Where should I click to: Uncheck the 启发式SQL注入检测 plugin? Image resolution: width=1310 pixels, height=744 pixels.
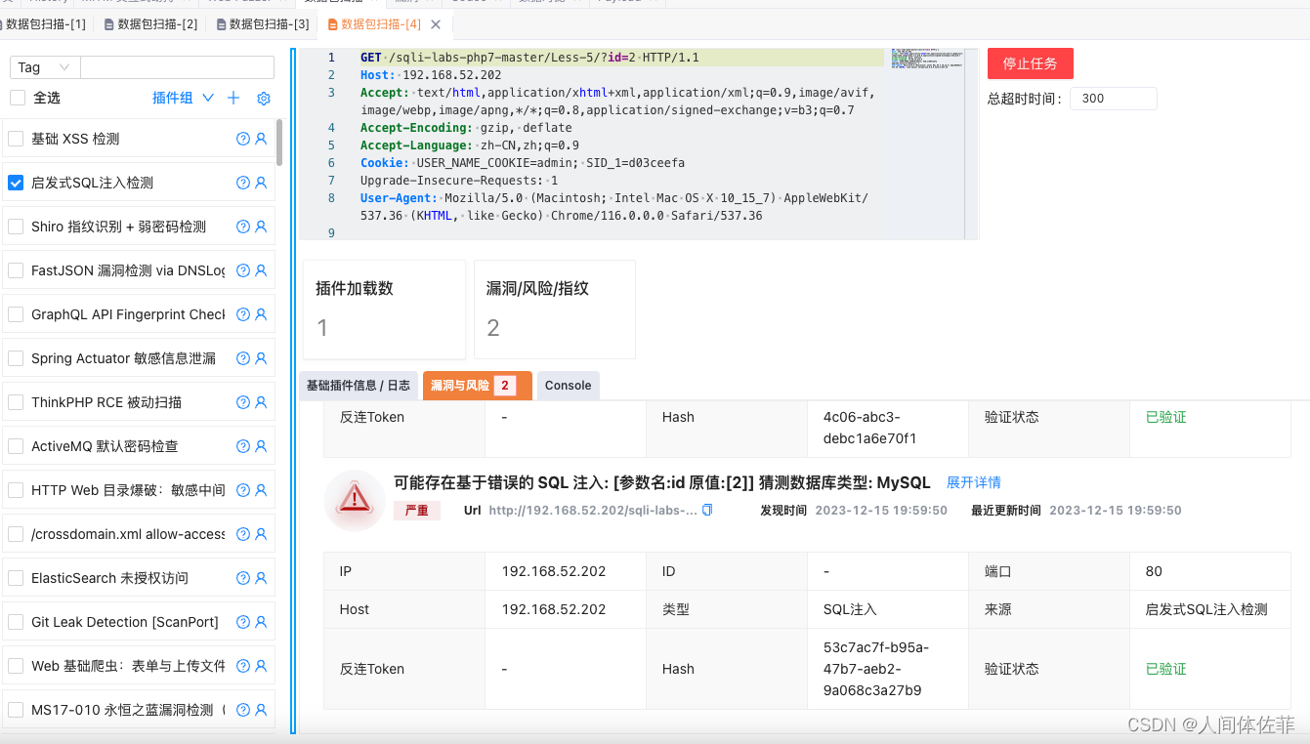[x=16, y=183]
